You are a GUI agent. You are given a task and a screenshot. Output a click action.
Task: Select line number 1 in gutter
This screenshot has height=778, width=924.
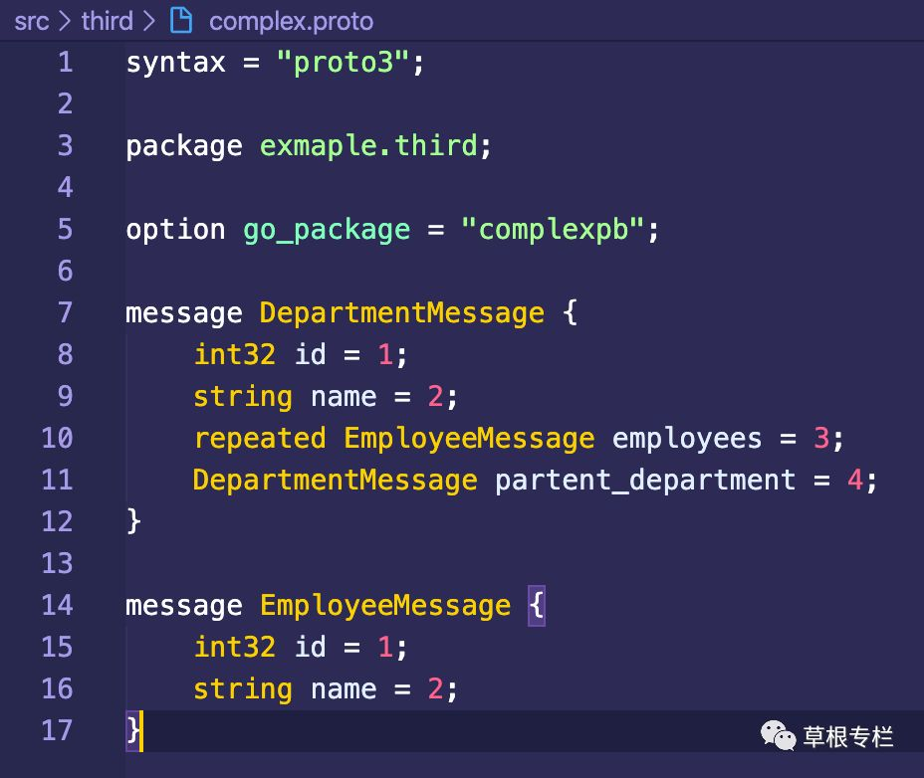pos(66,63)
